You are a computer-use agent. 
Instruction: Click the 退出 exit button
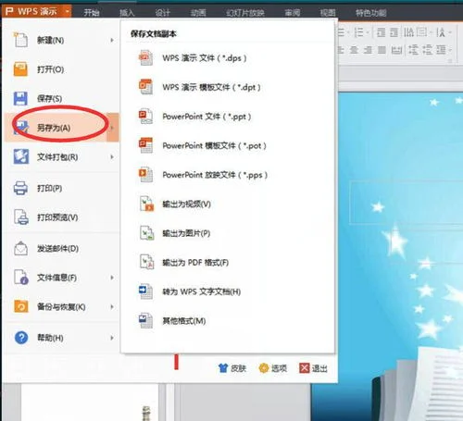click(x=313, y=368)
